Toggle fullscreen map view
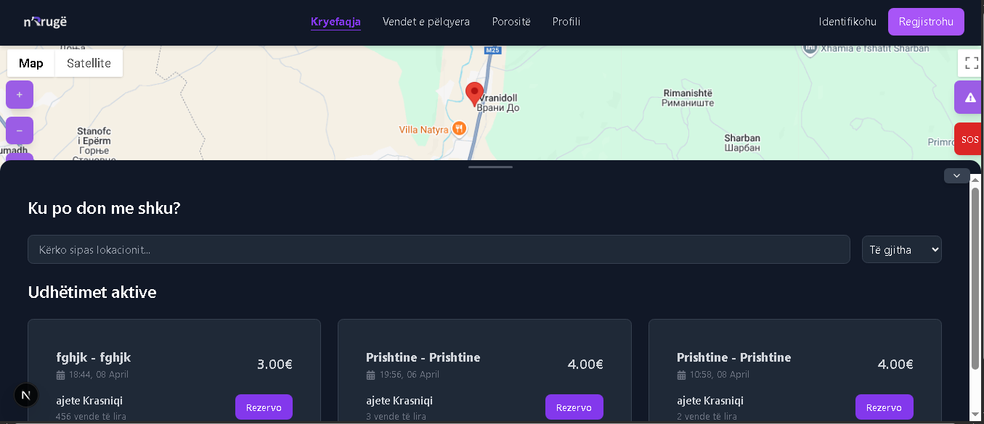This screenshot has height=424, width=984. tap(971, 62)
